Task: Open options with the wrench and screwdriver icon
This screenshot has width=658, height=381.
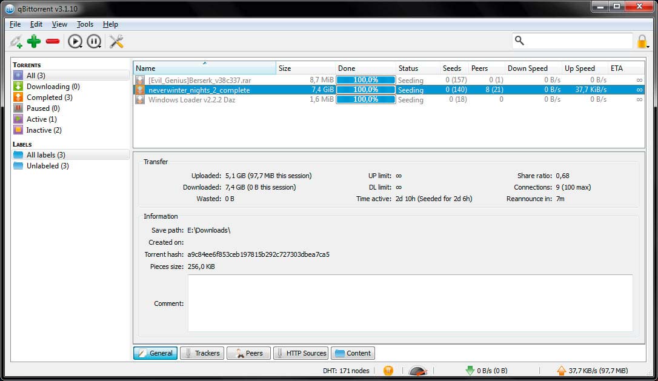Action: click(116, 42)
